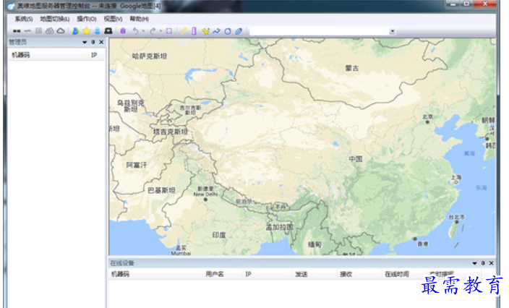Sort 在线设备 list by 发送 column
Screen dimensions: 509x308
(301, 274)
